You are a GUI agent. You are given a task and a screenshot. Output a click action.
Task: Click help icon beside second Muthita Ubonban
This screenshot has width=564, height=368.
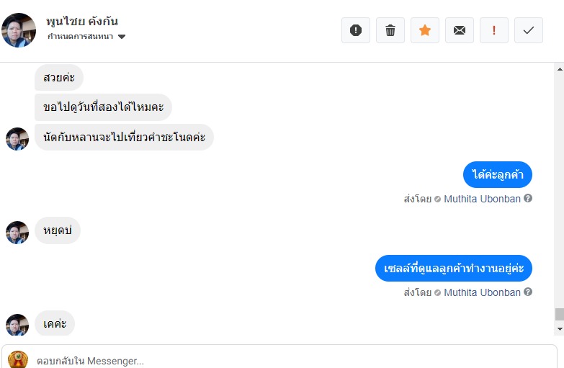tap(528, 292)
